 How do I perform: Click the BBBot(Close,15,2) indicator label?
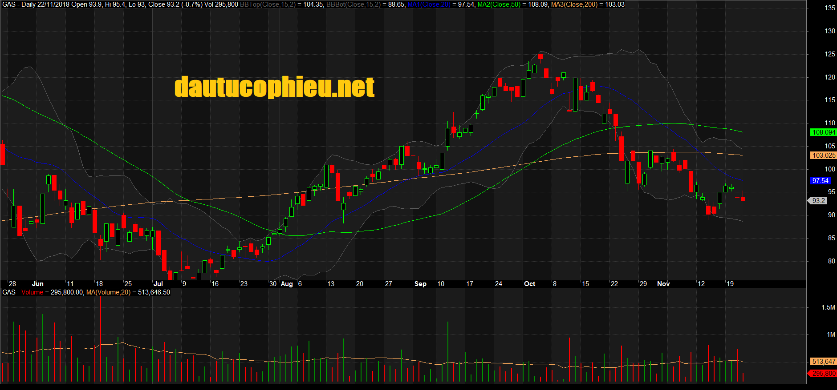[353, 4]
